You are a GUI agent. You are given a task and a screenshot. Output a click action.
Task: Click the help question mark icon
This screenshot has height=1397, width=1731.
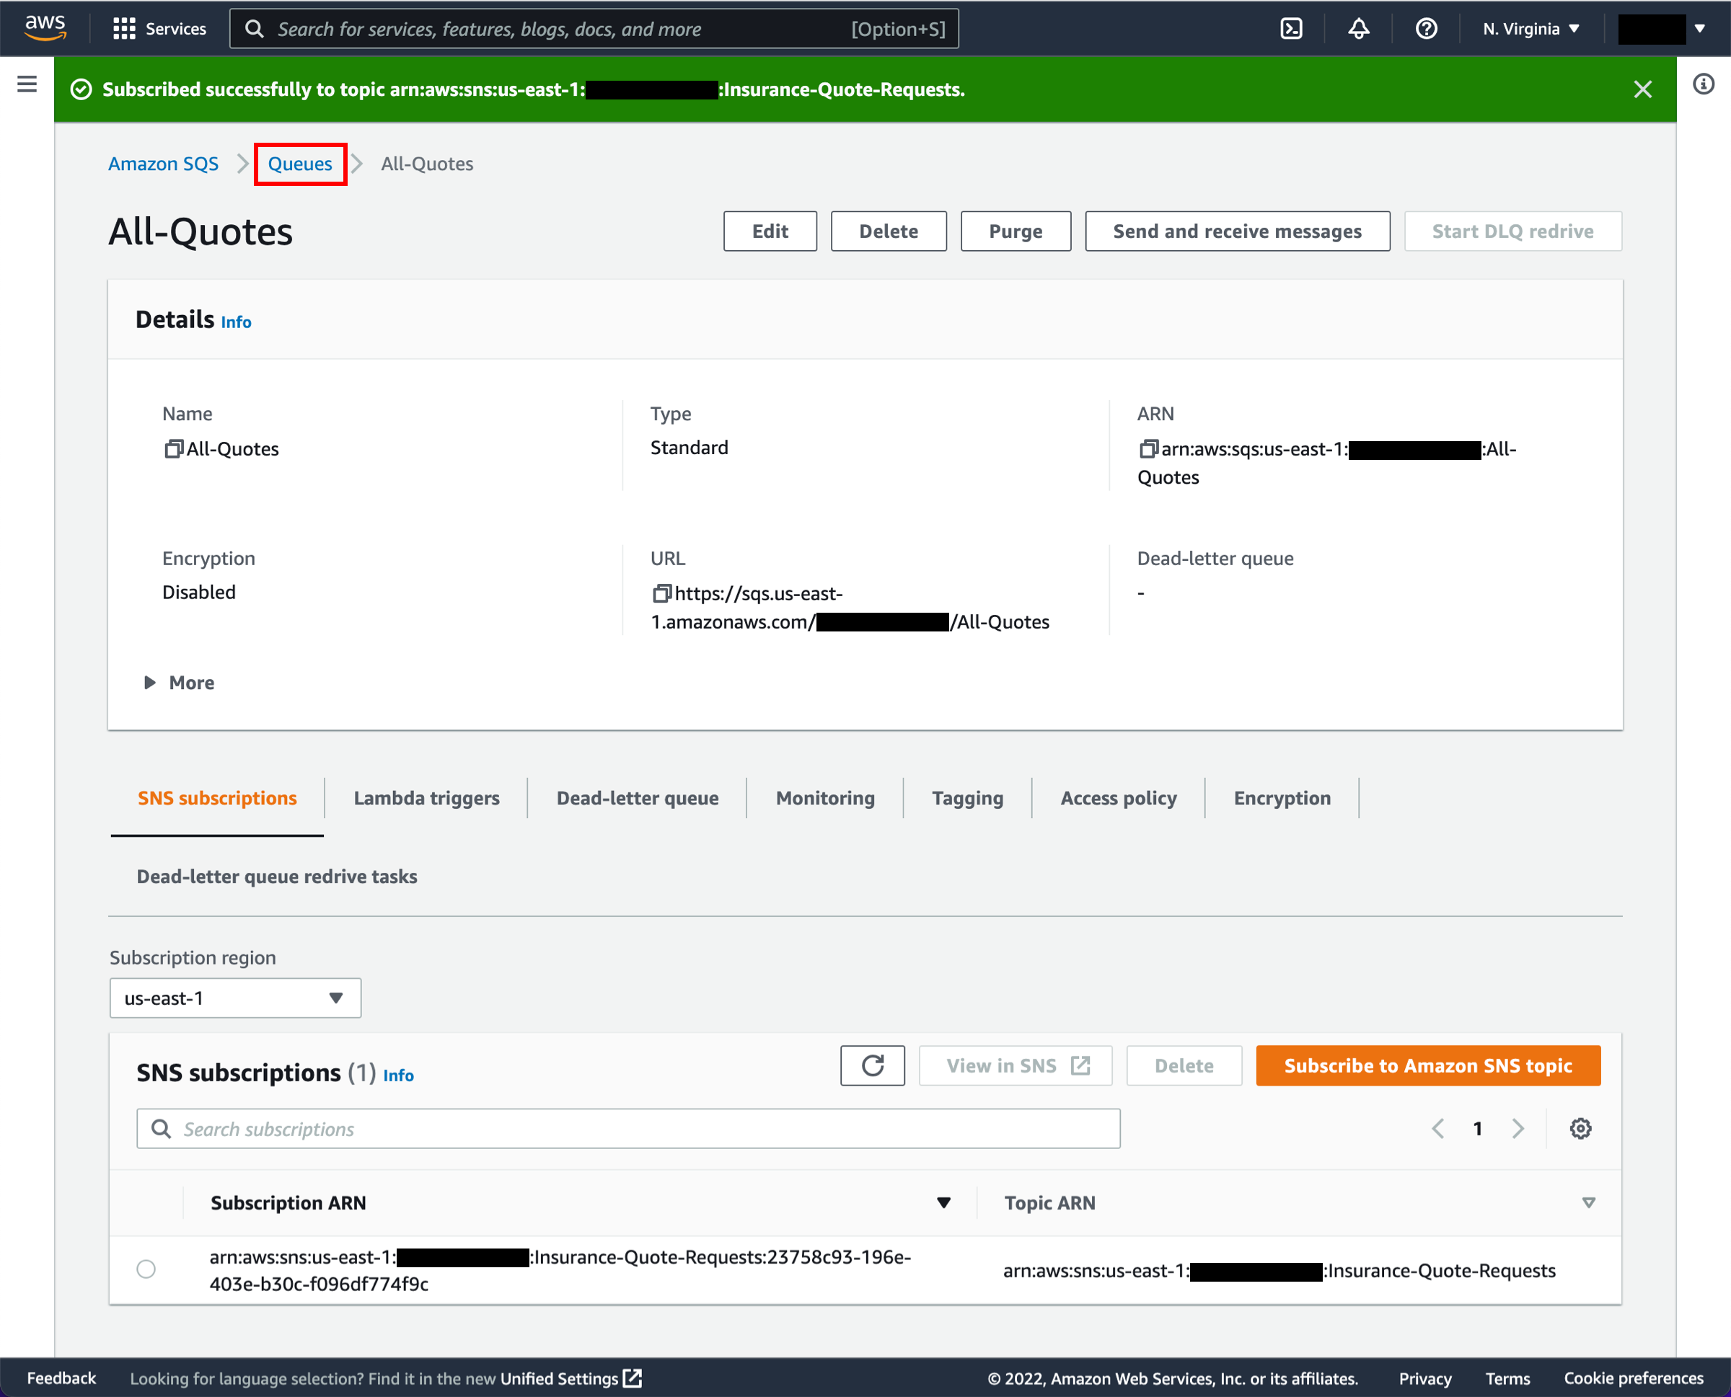1427,27
